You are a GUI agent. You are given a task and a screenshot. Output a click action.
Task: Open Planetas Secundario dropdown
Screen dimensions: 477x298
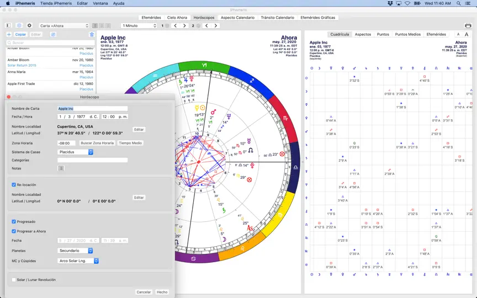(75, 251)
